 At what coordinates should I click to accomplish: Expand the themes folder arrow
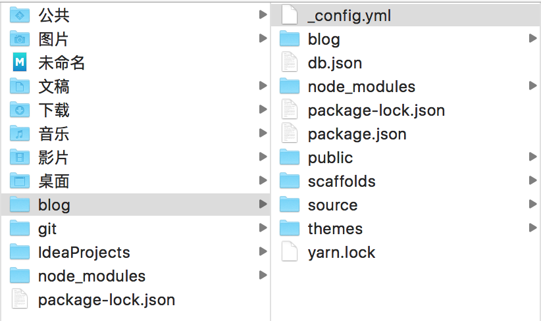(x=532, y=228)
